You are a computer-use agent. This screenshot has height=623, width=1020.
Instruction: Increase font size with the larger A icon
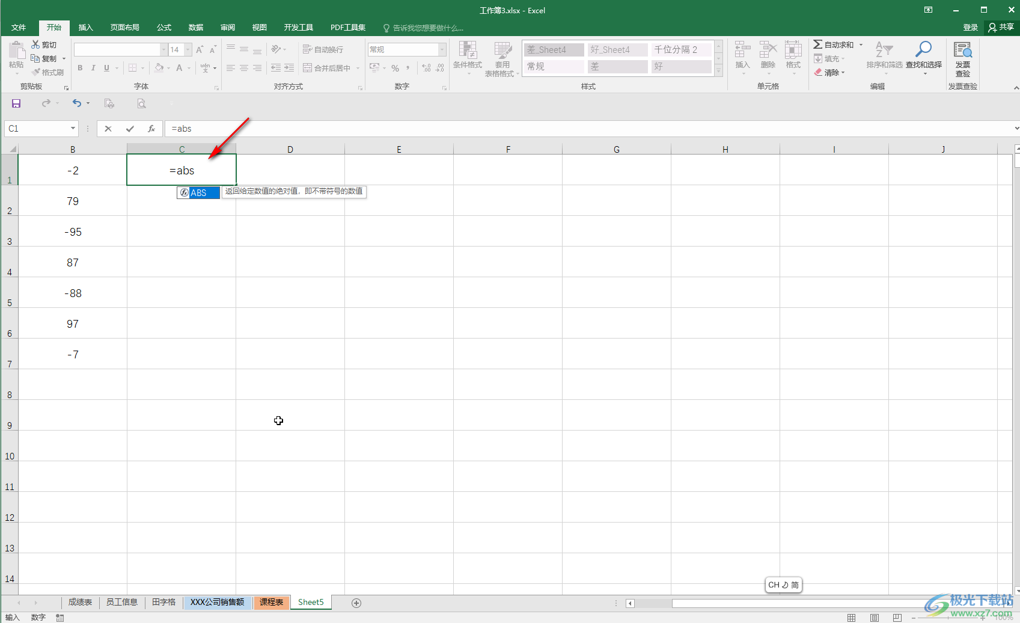click(x=200, y=49)
